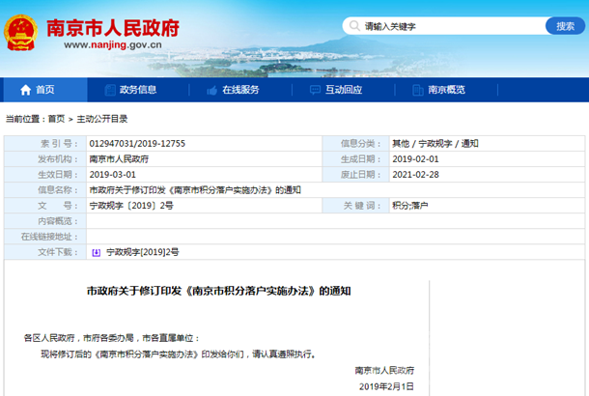Click the file download icon beside 宁政规字[2019]2号
Image resolution: width=589 pixels, height=396 pixels.
pos(97,252)
